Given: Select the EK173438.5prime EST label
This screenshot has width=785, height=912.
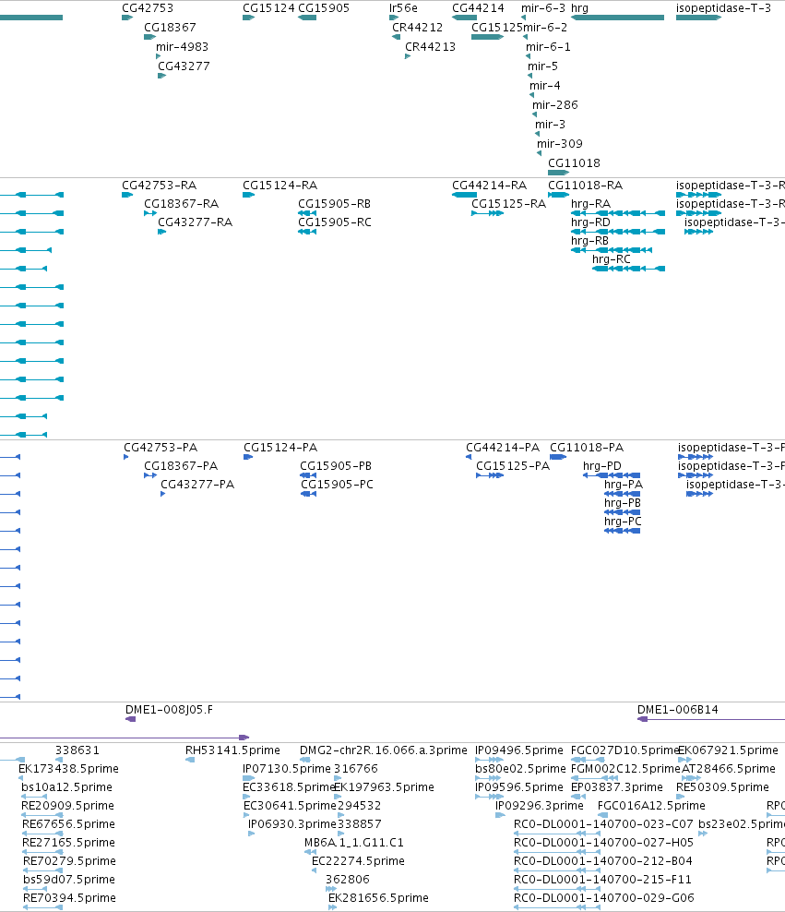Looking at the screenshot, I should [x=68, y=769].
